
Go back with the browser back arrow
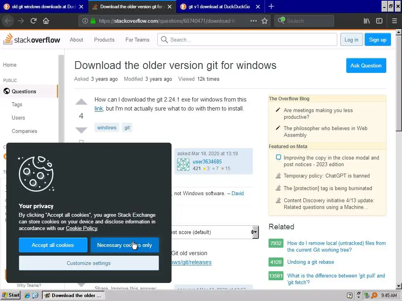click(x=8, y=21)
